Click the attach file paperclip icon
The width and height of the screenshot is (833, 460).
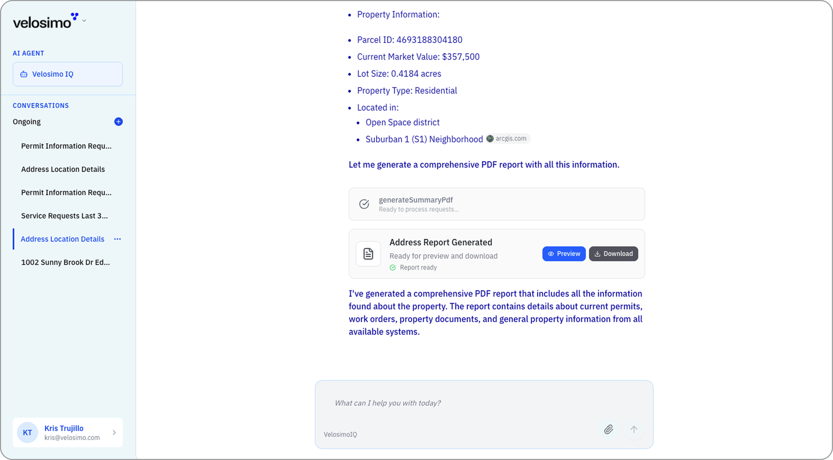(608, 429)
